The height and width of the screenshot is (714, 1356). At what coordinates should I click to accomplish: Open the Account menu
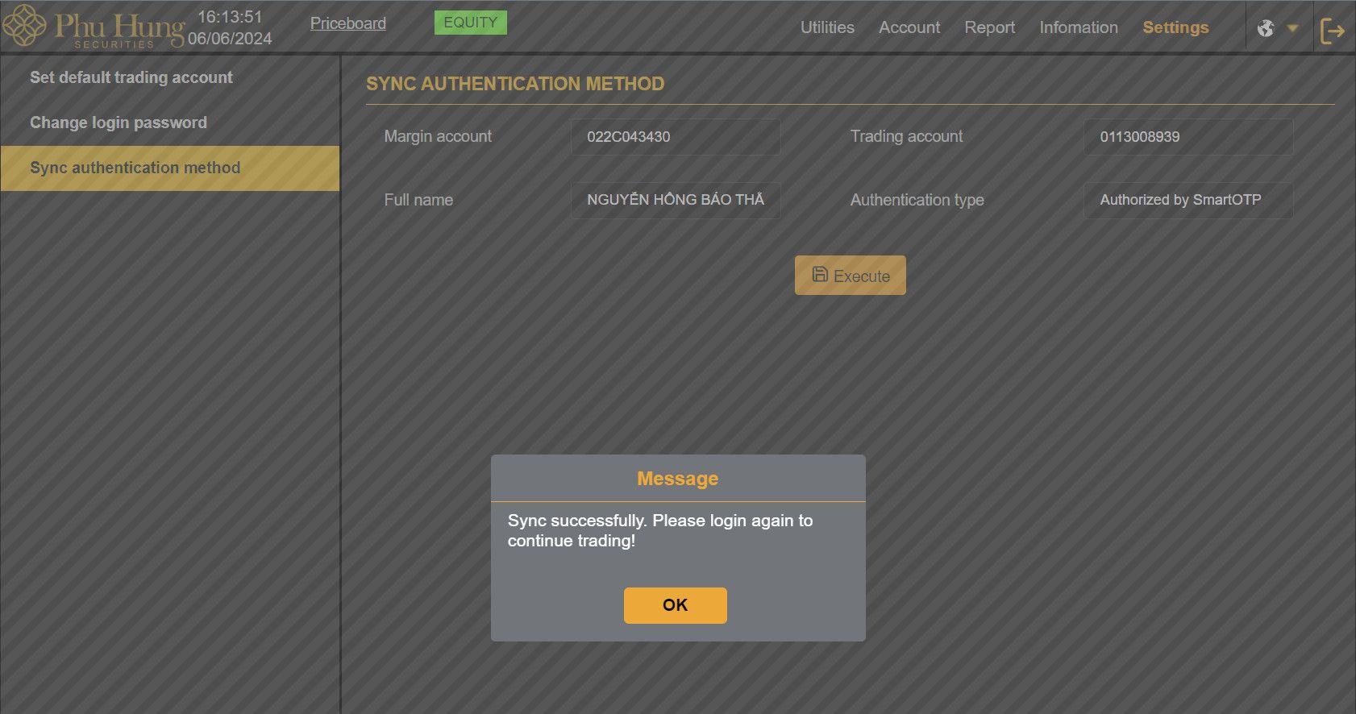909,27
